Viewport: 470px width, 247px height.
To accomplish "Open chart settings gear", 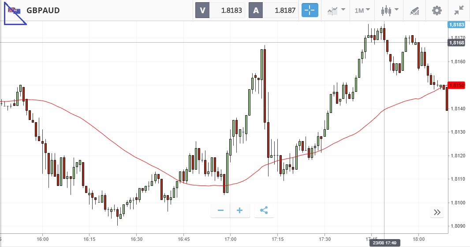I will tap(436, 11).
